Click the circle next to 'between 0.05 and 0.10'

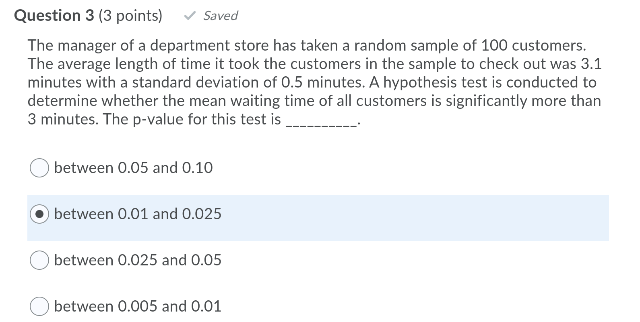(x=39, y=168)
